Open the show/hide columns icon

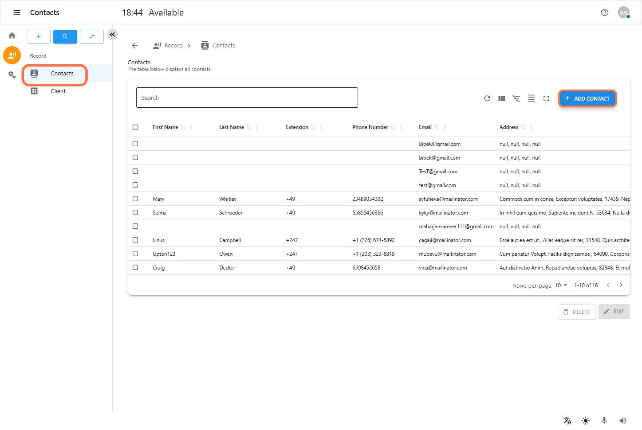[501, 98]
